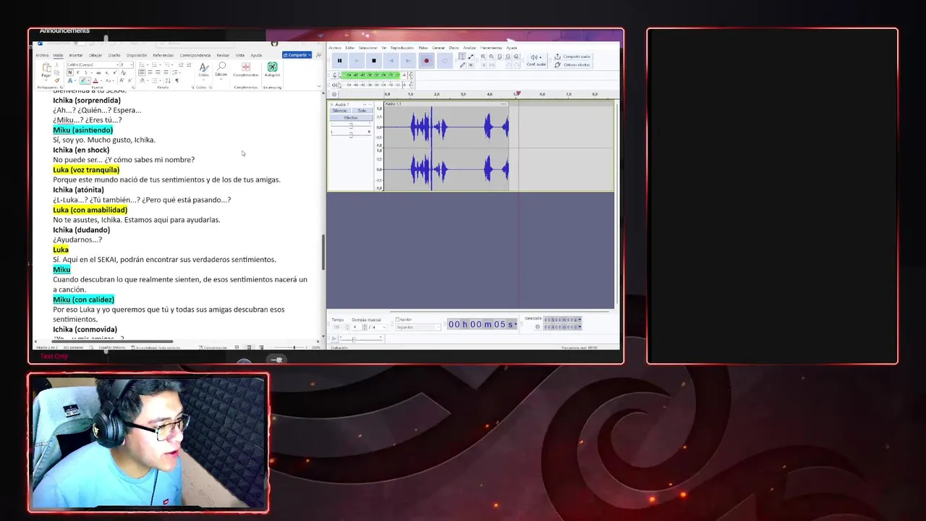Image resolution: width=926 pixels, height=521 pixels.
Task: Open the Edición dropdown in Word
Action: pos(221,69)
